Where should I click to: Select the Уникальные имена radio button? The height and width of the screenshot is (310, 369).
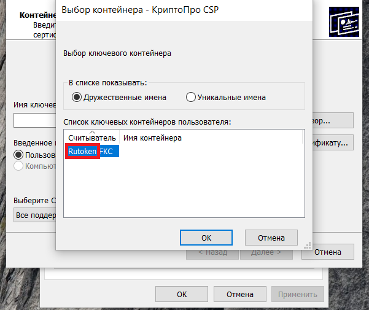point(190,97)
